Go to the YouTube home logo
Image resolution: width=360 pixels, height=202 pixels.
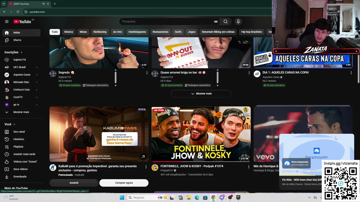tap(22, 22)
